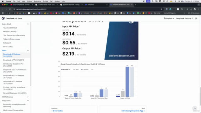Screen dimensions: 201x113
Task: Click the Wi-Fi icon in menu bar
Action: click(x=175, y=1)
